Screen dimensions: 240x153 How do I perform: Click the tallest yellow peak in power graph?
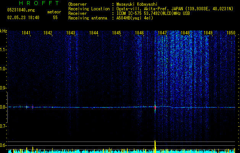tap(155, 146)
